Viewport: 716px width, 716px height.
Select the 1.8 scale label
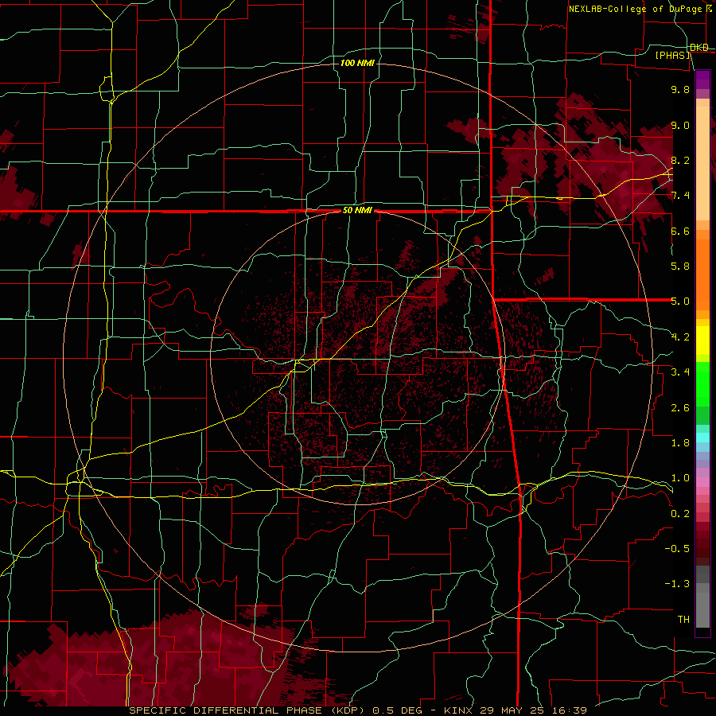tap(680, 443)
